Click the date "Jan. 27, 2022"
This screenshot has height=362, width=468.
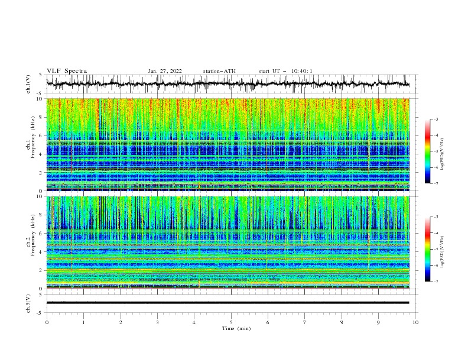pyautogui.click(x=165, y=71)
